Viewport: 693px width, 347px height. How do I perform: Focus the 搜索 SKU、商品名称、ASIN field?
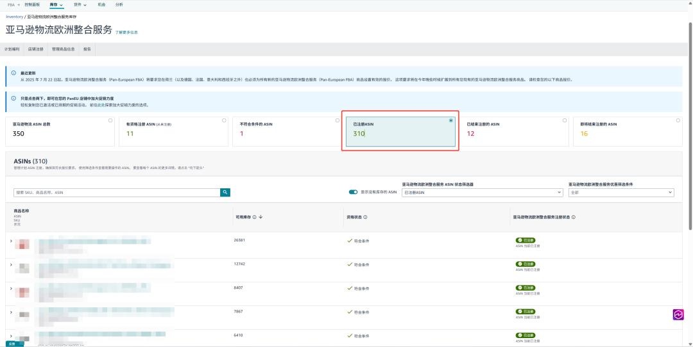point(117,193)
